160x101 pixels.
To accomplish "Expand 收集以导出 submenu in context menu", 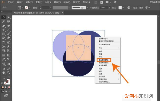I will tap(119, 79).
